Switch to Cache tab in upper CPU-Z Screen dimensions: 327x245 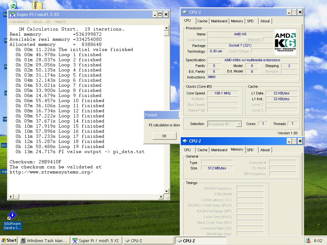(202, 21)
